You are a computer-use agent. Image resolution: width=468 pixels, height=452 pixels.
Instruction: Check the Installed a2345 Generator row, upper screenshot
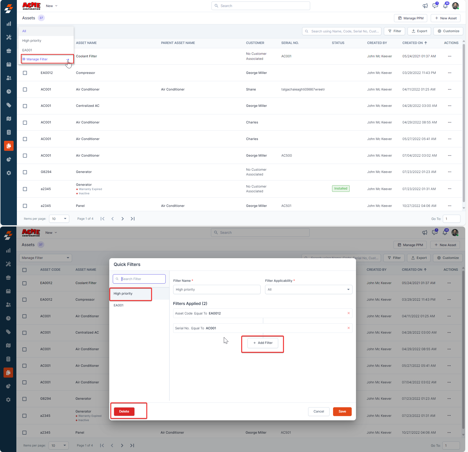click(x=25, y=189)
